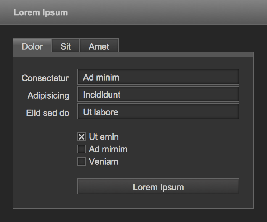Tick the Veniam checkbox
267x222 pixels.
[82, 161]
